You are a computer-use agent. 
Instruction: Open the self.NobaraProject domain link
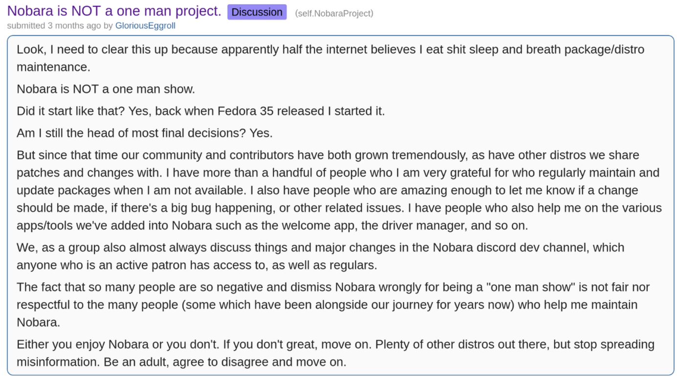(x=334, y=13)
